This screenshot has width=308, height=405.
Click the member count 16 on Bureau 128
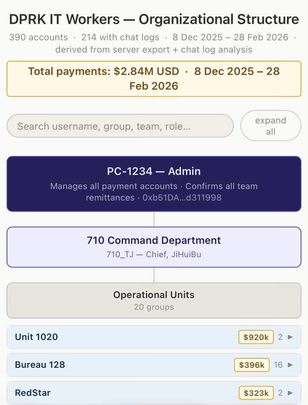278,365
